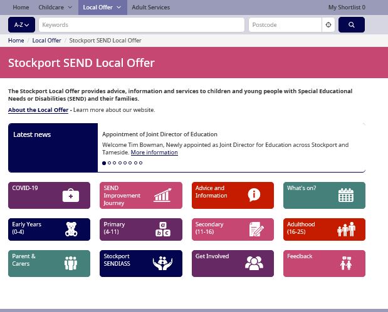Click the Secondary document-and-pencil icon
This screenshot has height=312, width=388.
256,229
